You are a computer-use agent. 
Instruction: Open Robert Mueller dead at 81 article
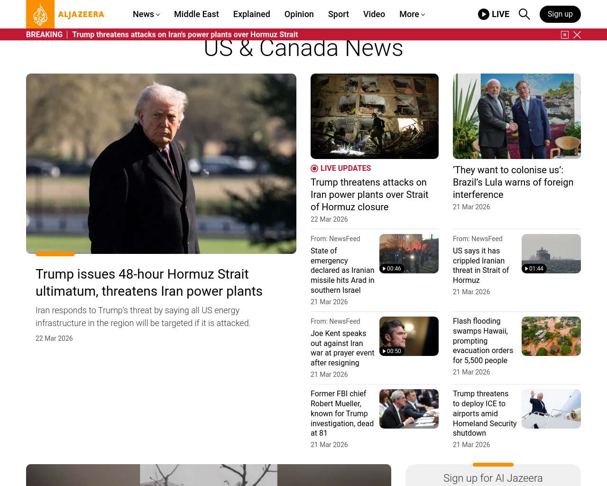point(342,413)
